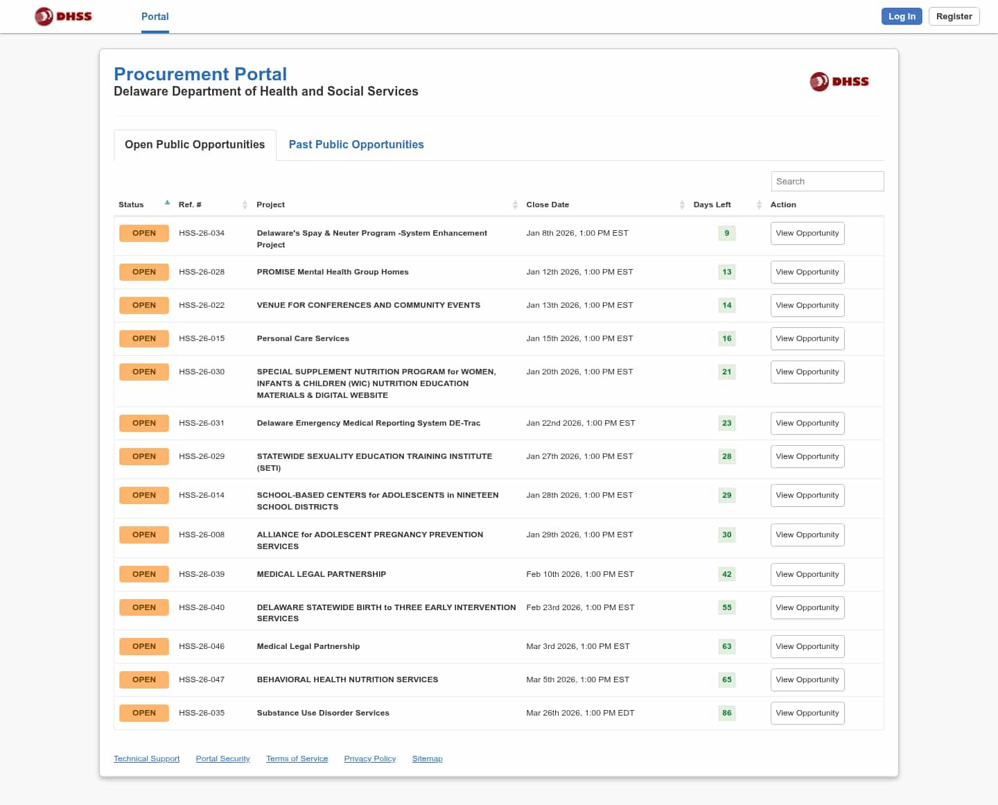Viewport: 998px width, 805px height.
Task: Click the DHSS logo beside Procurement Portal heading
Action: [839, 82]
